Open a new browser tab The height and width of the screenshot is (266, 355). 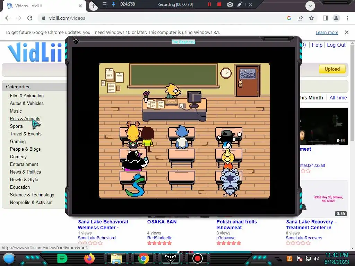[94, 6]
